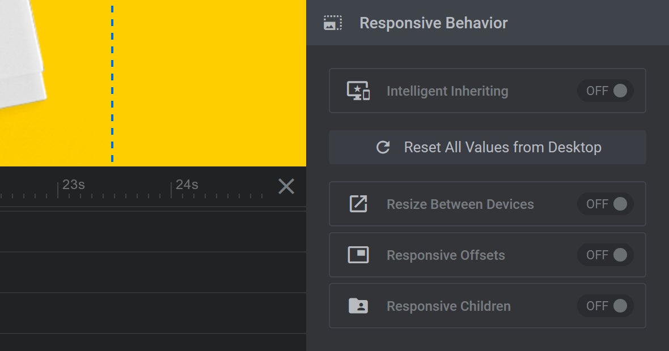Click the circular reset arrow icon
Image resolution: width=669 pixels, height=351 pixels.
pyautogui.click(x=383, y=147)
